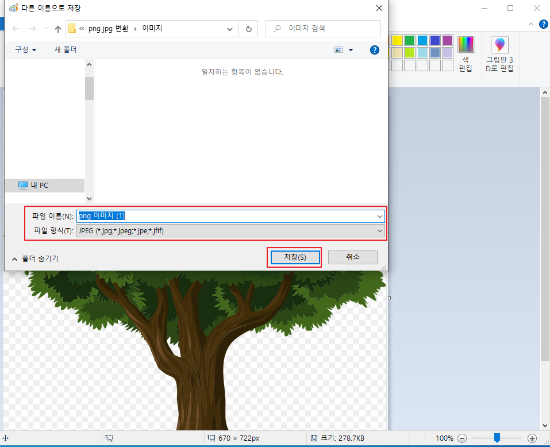Click Paint's help question mark icon
This screenshot has width=550, height=447.
543,24
